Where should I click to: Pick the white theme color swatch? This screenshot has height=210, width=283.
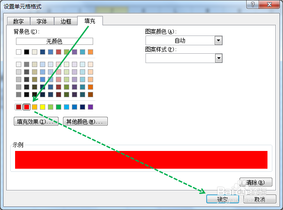[19, 52]
